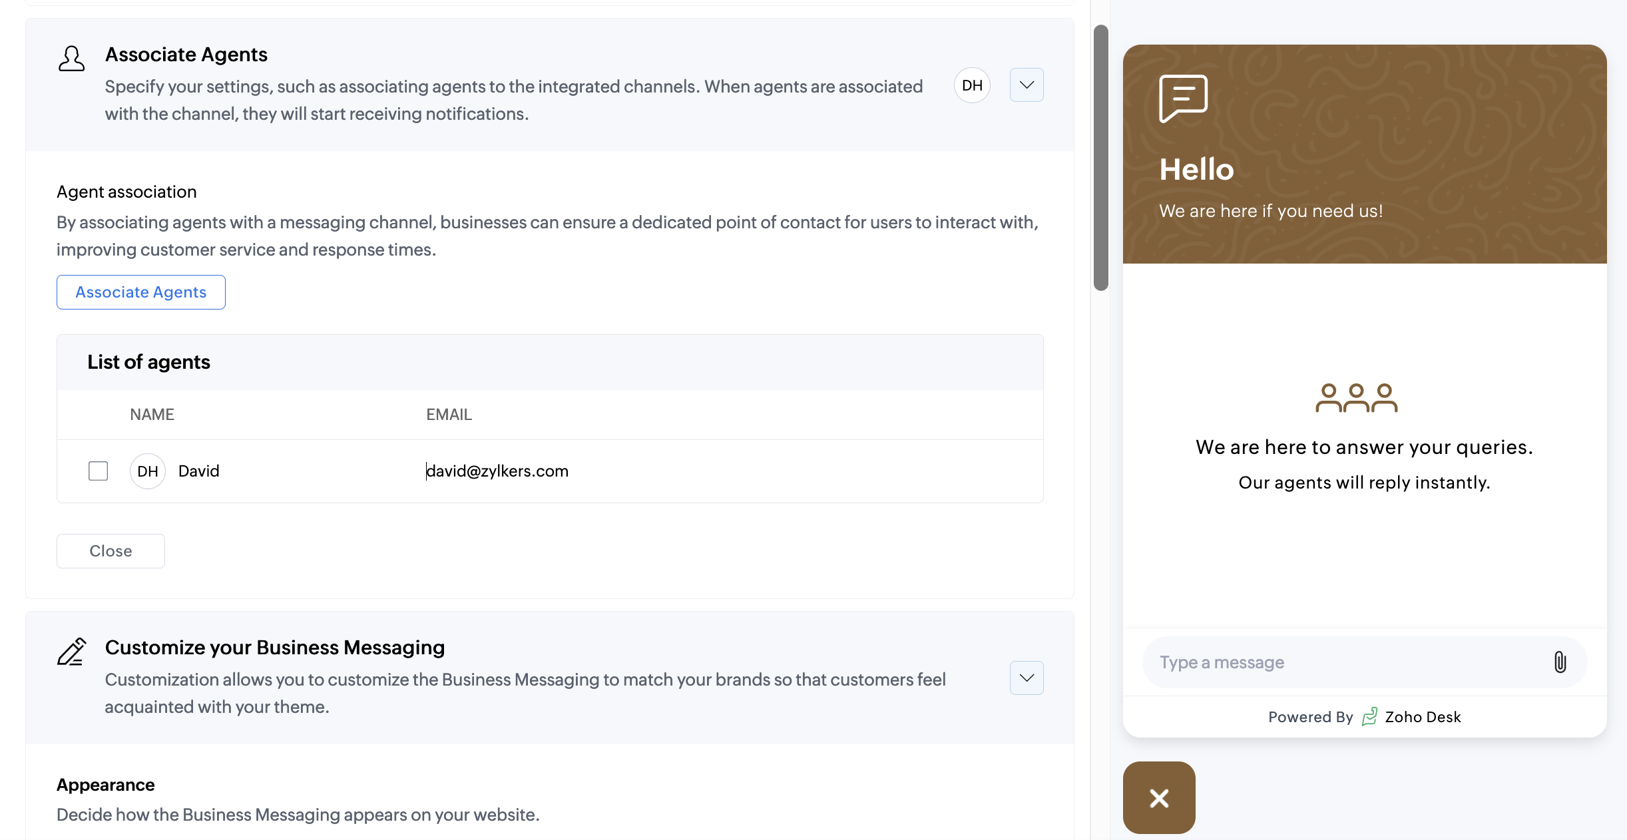Collapse the Associate Agents section chevron
The image size is (1627, 840).
pos(1026,85)
